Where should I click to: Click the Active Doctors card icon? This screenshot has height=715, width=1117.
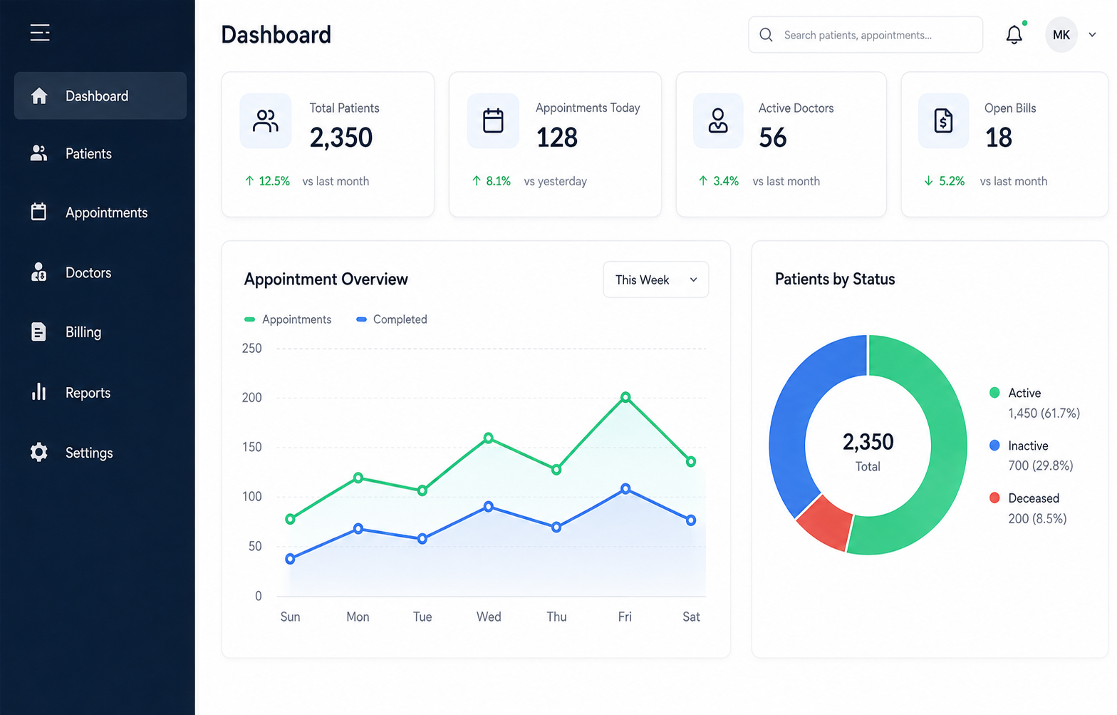tap(718, 120)
